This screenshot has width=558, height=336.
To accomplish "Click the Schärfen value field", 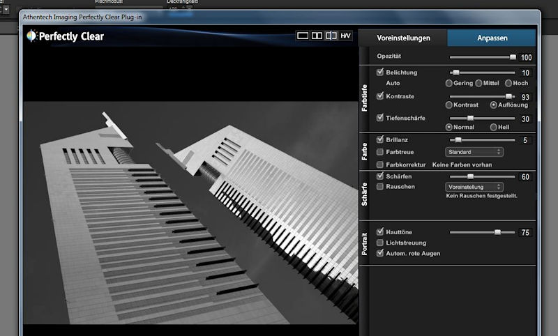I will pyautogui.click(x=525, y=177).
